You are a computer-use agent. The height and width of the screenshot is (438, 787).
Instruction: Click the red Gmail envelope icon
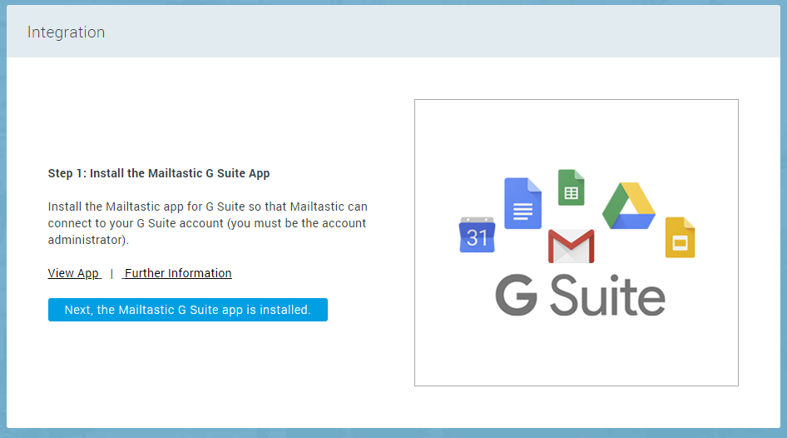pyautogui.click(x=572, y=246)
